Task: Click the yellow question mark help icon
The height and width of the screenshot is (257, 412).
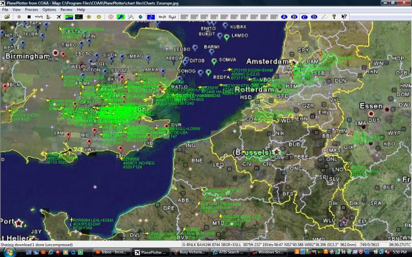Action: pyautogui.click(x=334, y=17)
